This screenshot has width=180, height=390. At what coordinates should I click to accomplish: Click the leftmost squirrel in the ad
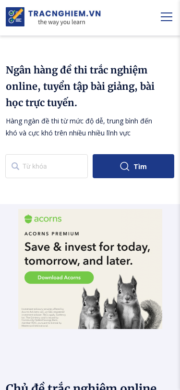tap(91, 308)
